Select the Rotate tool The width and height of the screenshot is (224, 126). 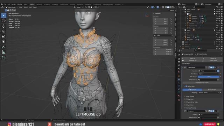(x=3, y=31)
